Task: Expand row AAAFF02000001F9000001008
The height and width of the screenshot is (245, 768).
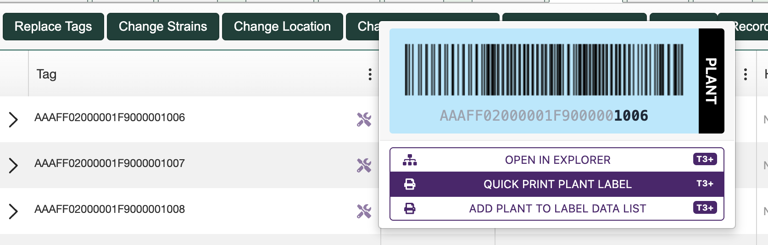Action: tap(13, 211)
